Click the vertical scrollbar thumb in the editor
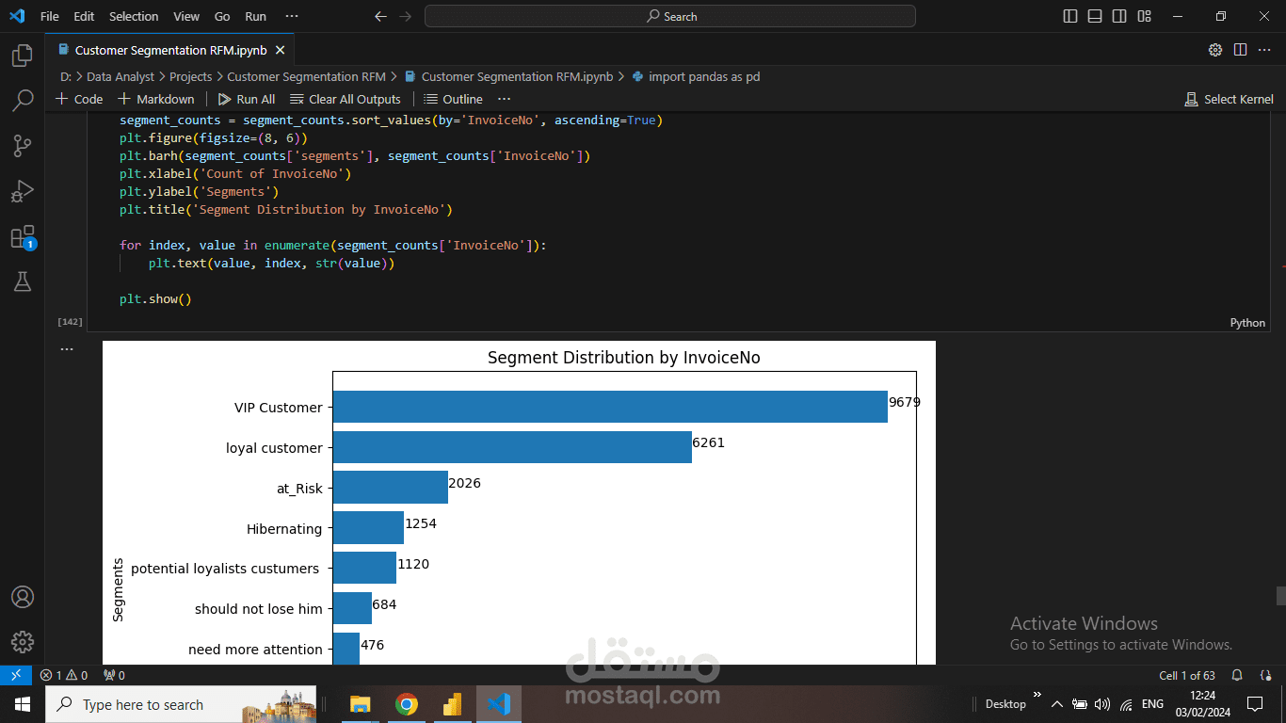Image resolution: width=1286 pixels, height=723 pixels. pos(1280,596)
